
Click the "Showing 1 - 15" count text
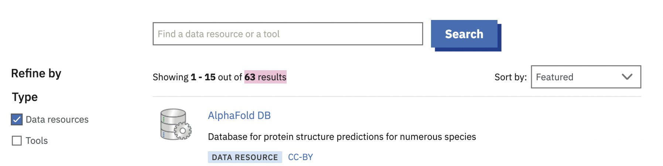pos(184,77)
